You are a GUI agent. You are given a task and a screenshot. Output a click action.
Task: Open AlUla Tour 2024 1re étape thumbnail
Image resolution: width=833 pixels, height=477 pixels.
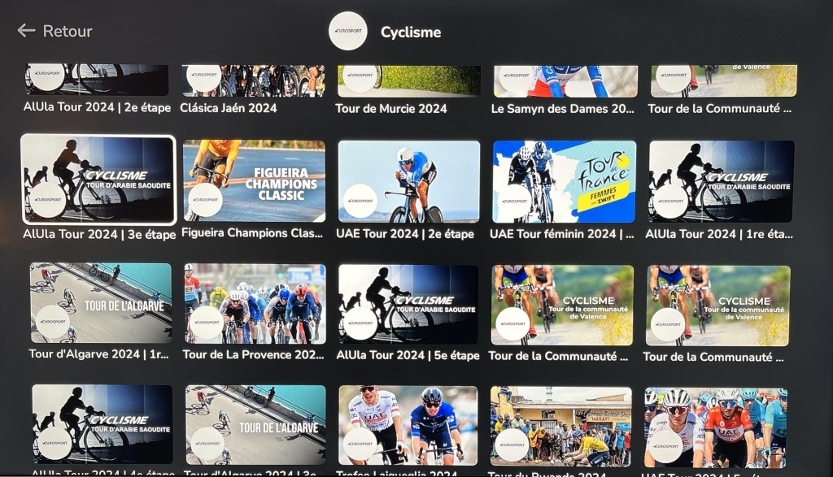pyautogui.click(x=722, y=181)
